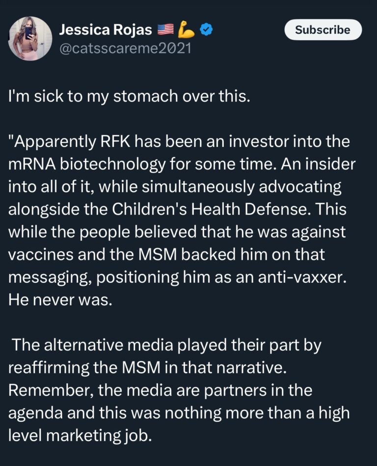Click the word "RFK" in the quote
Screen dimensions: 377x466
pyautogui.click(x=115, y=141)
